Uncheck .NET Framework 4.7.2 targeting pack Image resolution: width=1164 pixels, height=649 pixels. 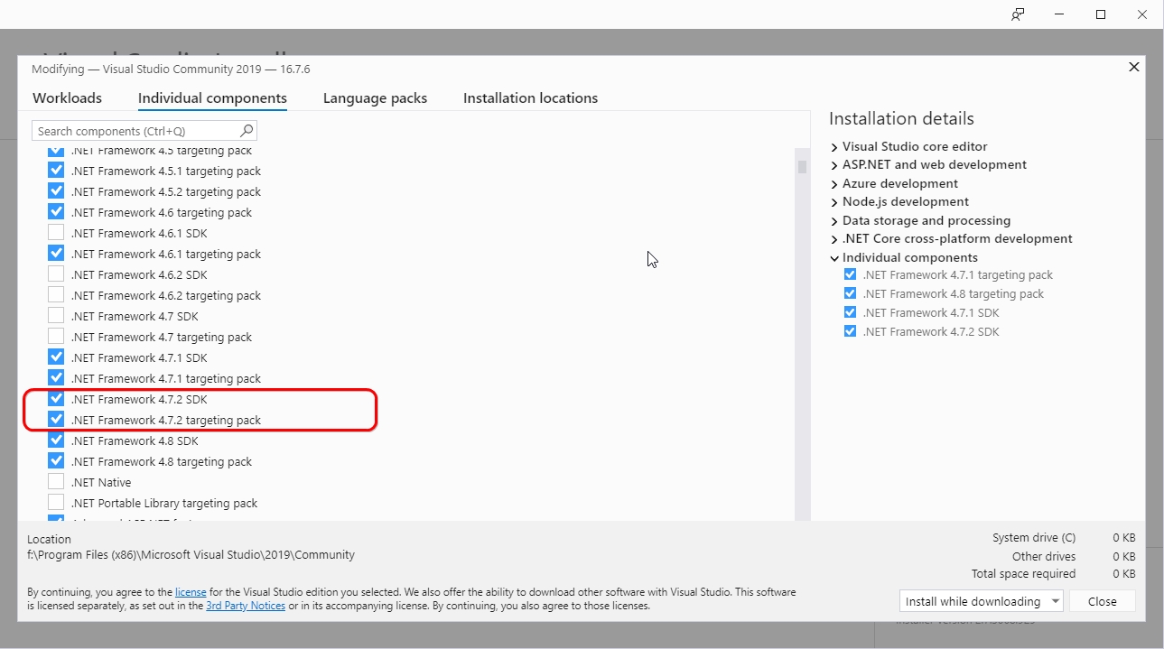(x=56, y=420)
